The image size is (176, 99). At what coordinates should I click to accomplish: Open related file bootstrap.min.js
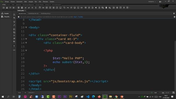(46, 13)
